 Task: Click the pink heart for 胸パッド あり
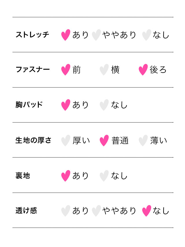coord(66,105)
